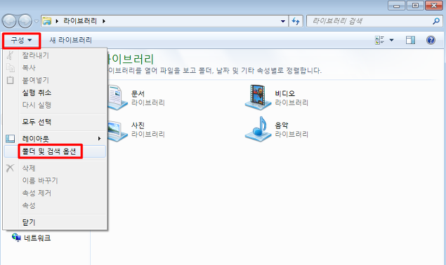Select 네트워크 in navigation pane
446x265 pixels.
[37, 238]
